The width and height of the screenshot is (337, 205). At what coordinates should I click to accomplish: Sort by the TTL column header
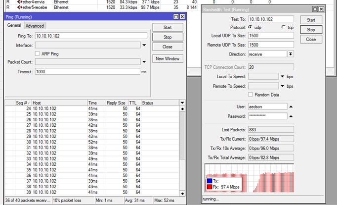pos(134,102)
